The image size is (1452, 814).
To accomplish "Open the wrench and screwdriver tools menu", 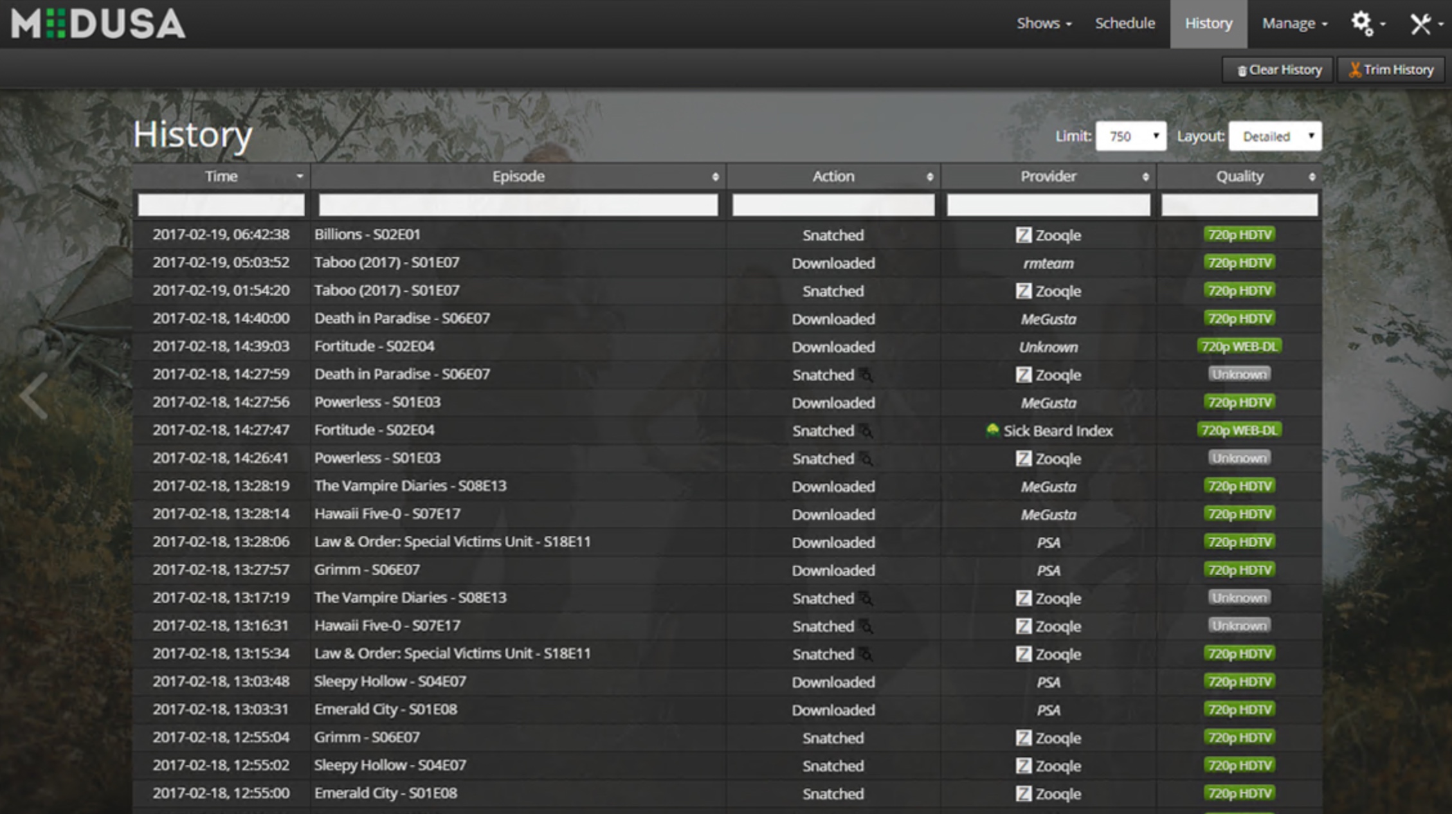I will (x=1426, y=24).
